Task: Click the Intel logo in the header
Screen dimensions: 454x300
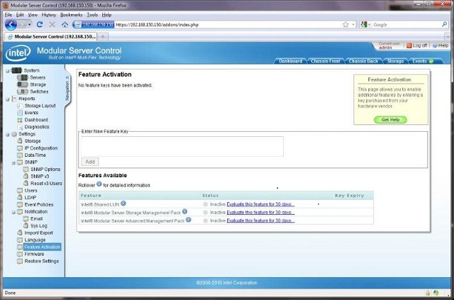Action: tap(18, 53)
